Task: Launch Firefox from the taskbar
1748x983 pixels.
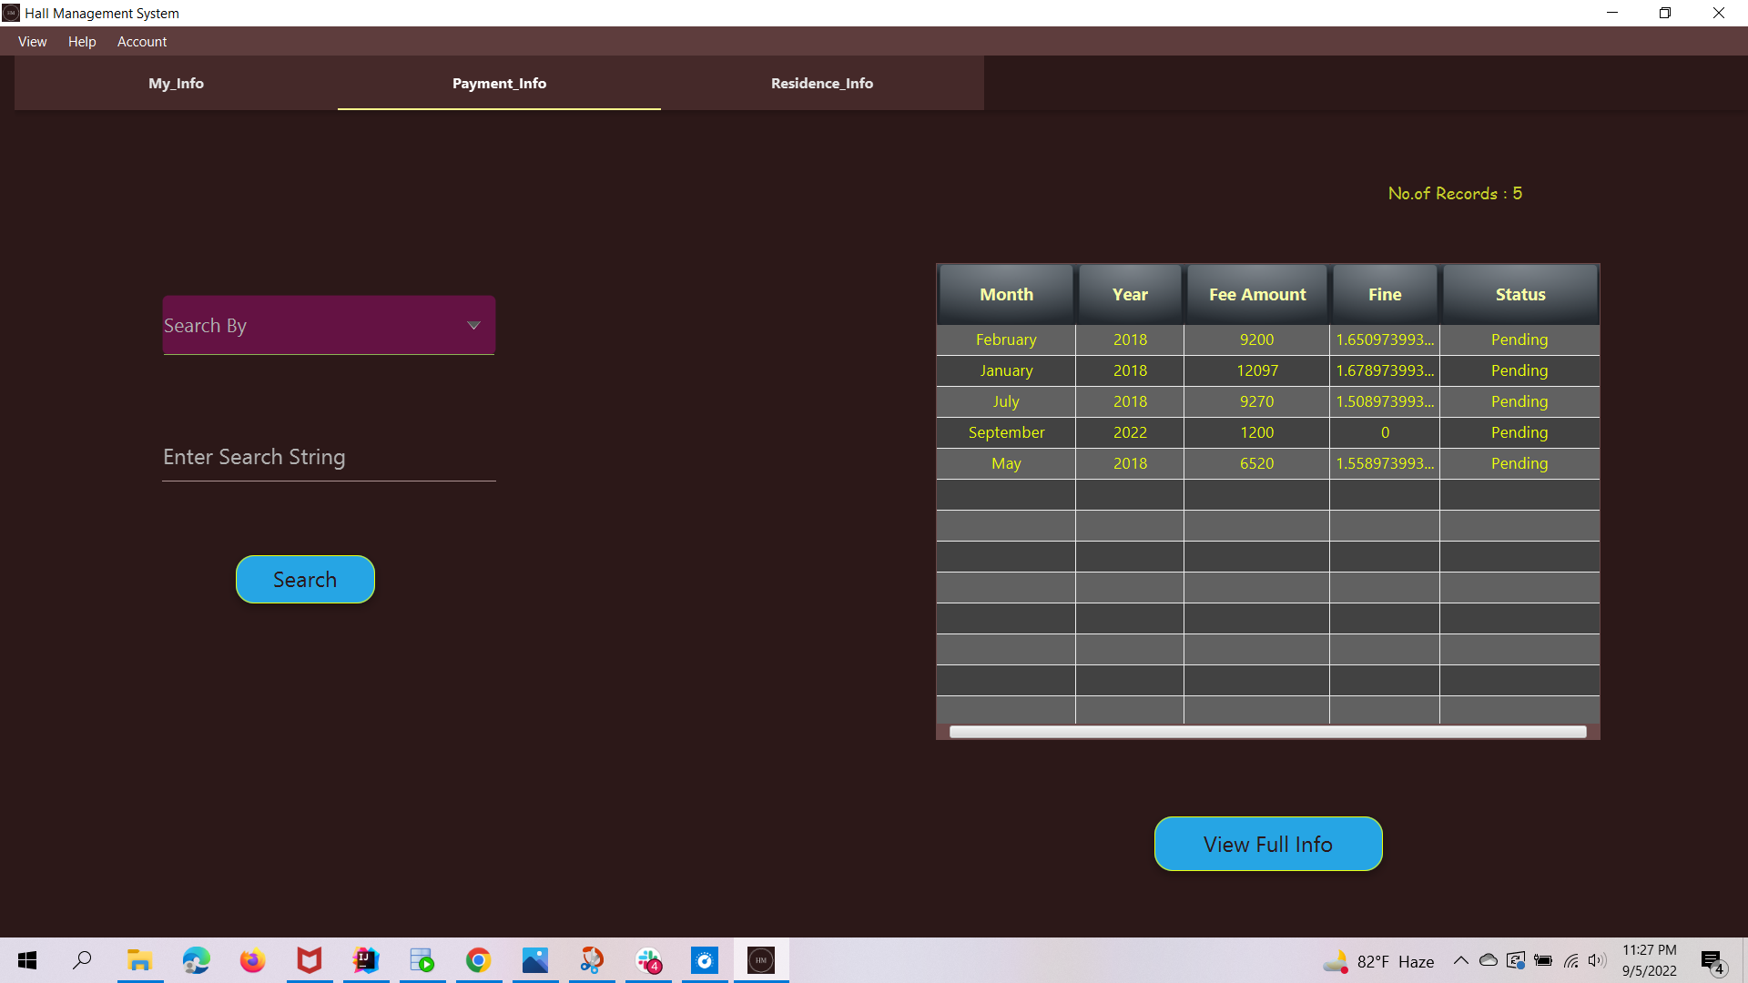Action: (252, 960)
